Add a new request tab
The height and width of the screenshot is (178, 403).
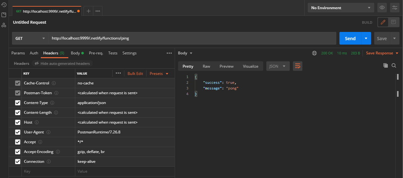point(89,11)
